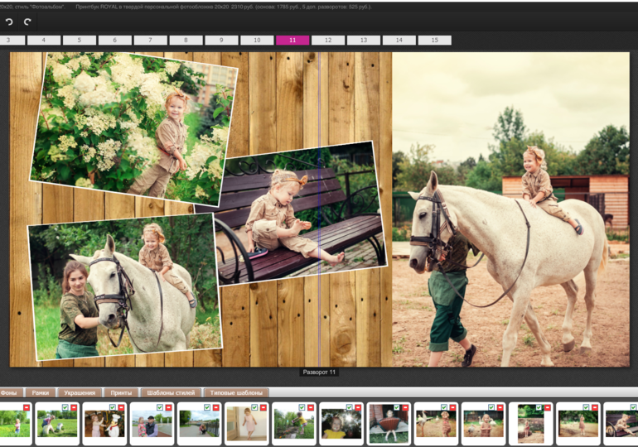Click red remove icon on tenth thumbnail

point(452,407)
